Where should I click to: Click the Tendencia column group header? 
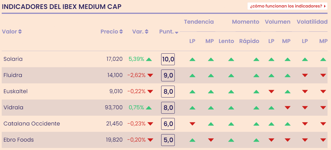199,22
